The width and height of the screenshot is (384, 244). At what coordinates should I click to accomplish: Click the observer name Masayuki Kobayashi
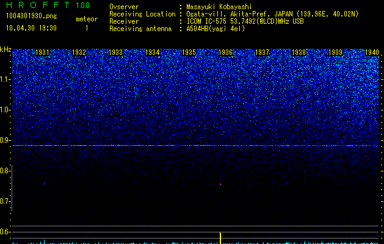(219, 7)
